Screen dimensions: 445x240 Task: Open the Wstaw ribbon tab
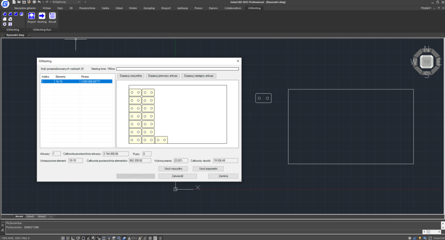(x=47, y=8)
